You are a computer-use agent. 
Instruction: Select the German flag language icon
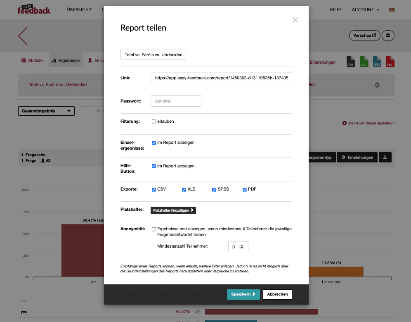click(x=392, y=9)
